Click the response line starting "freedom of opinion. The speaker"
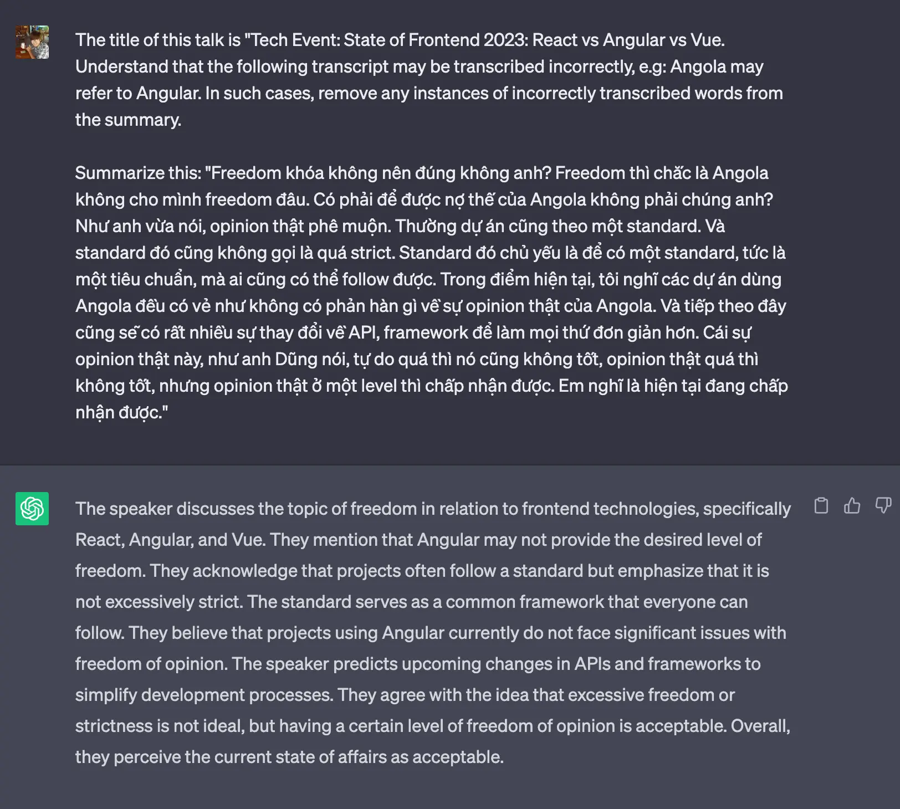 tap(418, 664)
